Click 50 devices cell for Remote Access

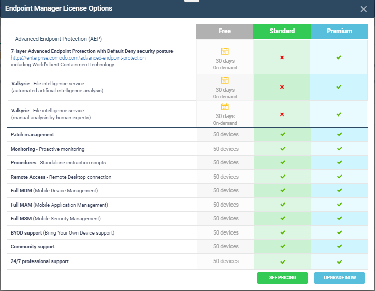click(226, 177)
